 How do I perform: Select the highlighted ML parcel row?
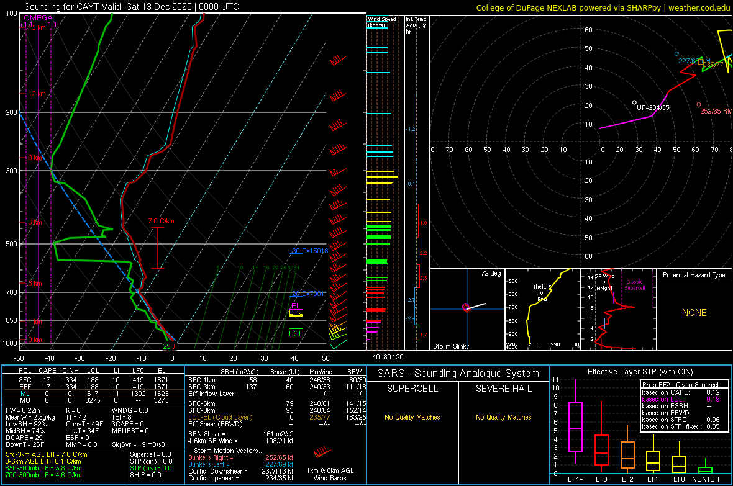click(94, 394)
